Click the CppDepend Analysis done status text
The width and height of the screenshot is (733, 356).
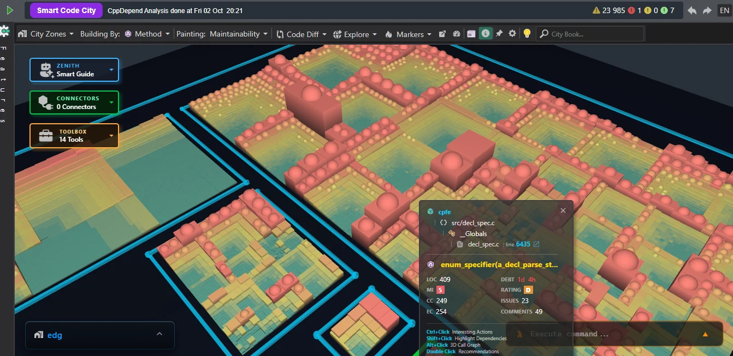click(x=176, y=10)
